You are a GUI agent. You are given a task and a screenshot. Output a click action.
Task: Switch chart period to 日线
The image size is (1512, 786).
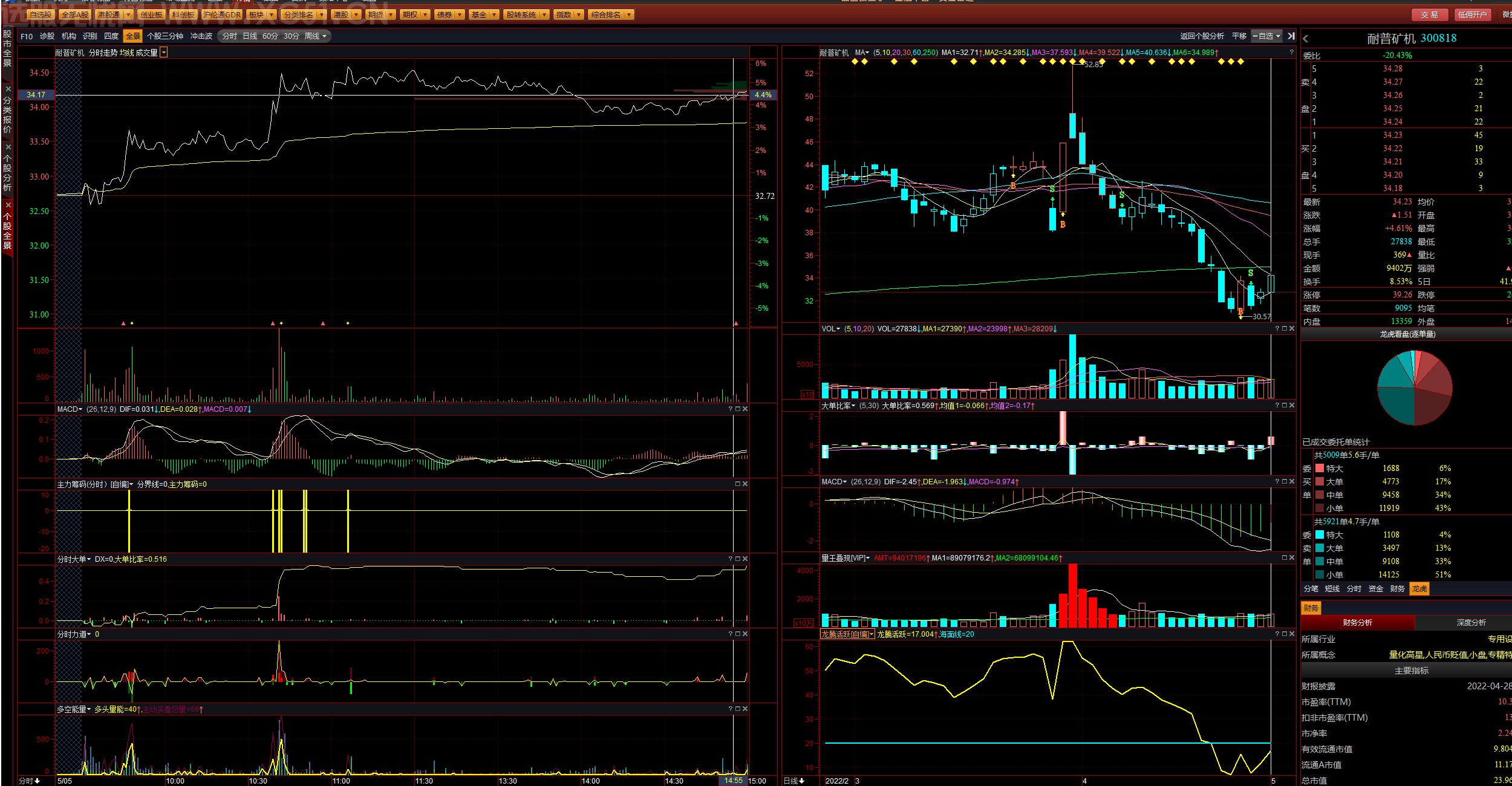[x=250, y=36]
